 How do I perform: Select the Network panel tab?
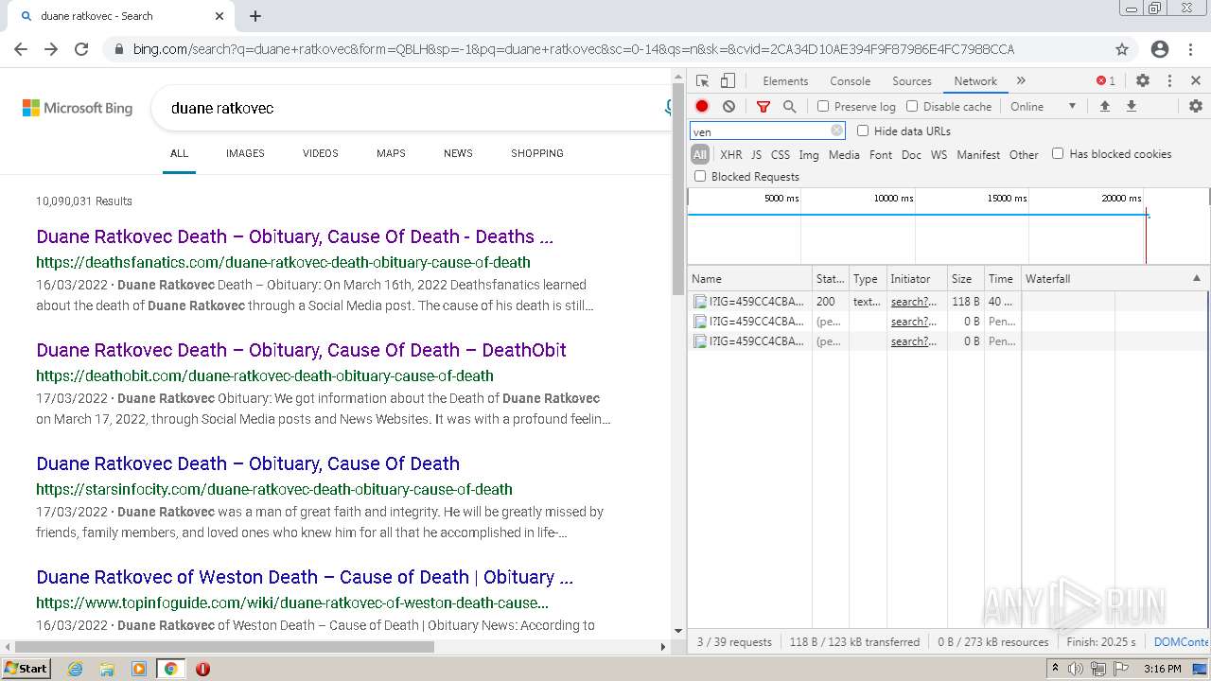(x=975, y=81)
